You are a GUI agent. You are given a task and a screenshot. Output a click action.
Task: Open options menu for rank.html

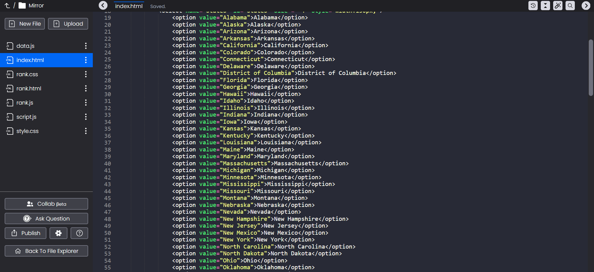click(86, 89)
